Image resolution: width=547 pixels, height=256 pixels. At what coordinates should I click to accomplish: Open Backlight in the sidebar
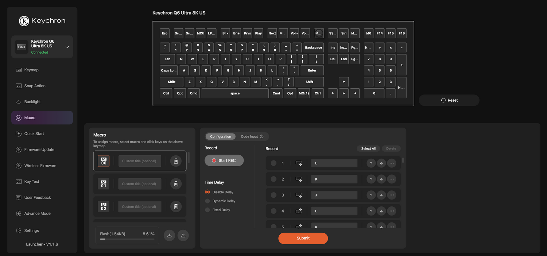click(32, 102)
